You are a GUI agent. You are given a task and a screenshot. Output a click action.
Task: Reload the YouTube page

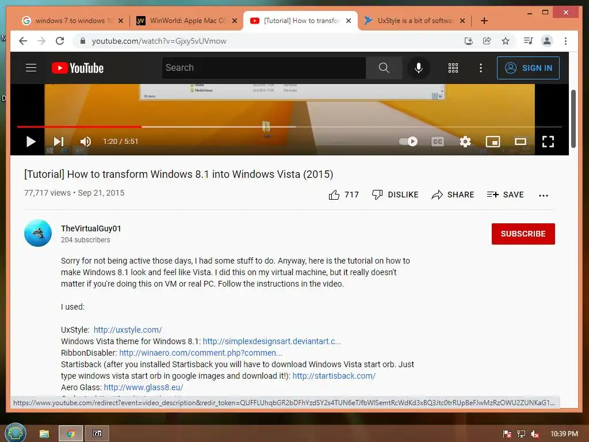(60, 41)
